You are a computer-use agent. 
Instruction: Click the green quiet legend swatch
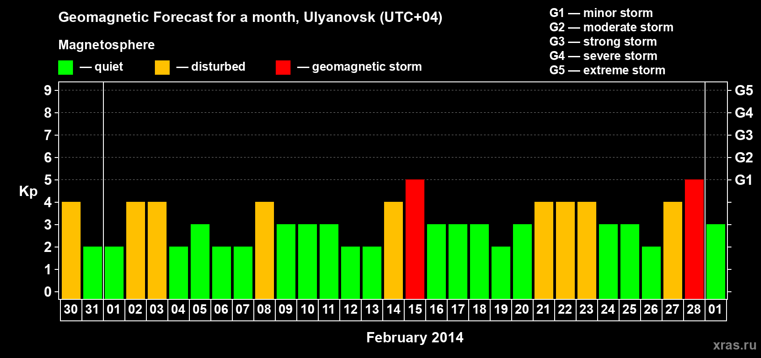tap(65, 68)
